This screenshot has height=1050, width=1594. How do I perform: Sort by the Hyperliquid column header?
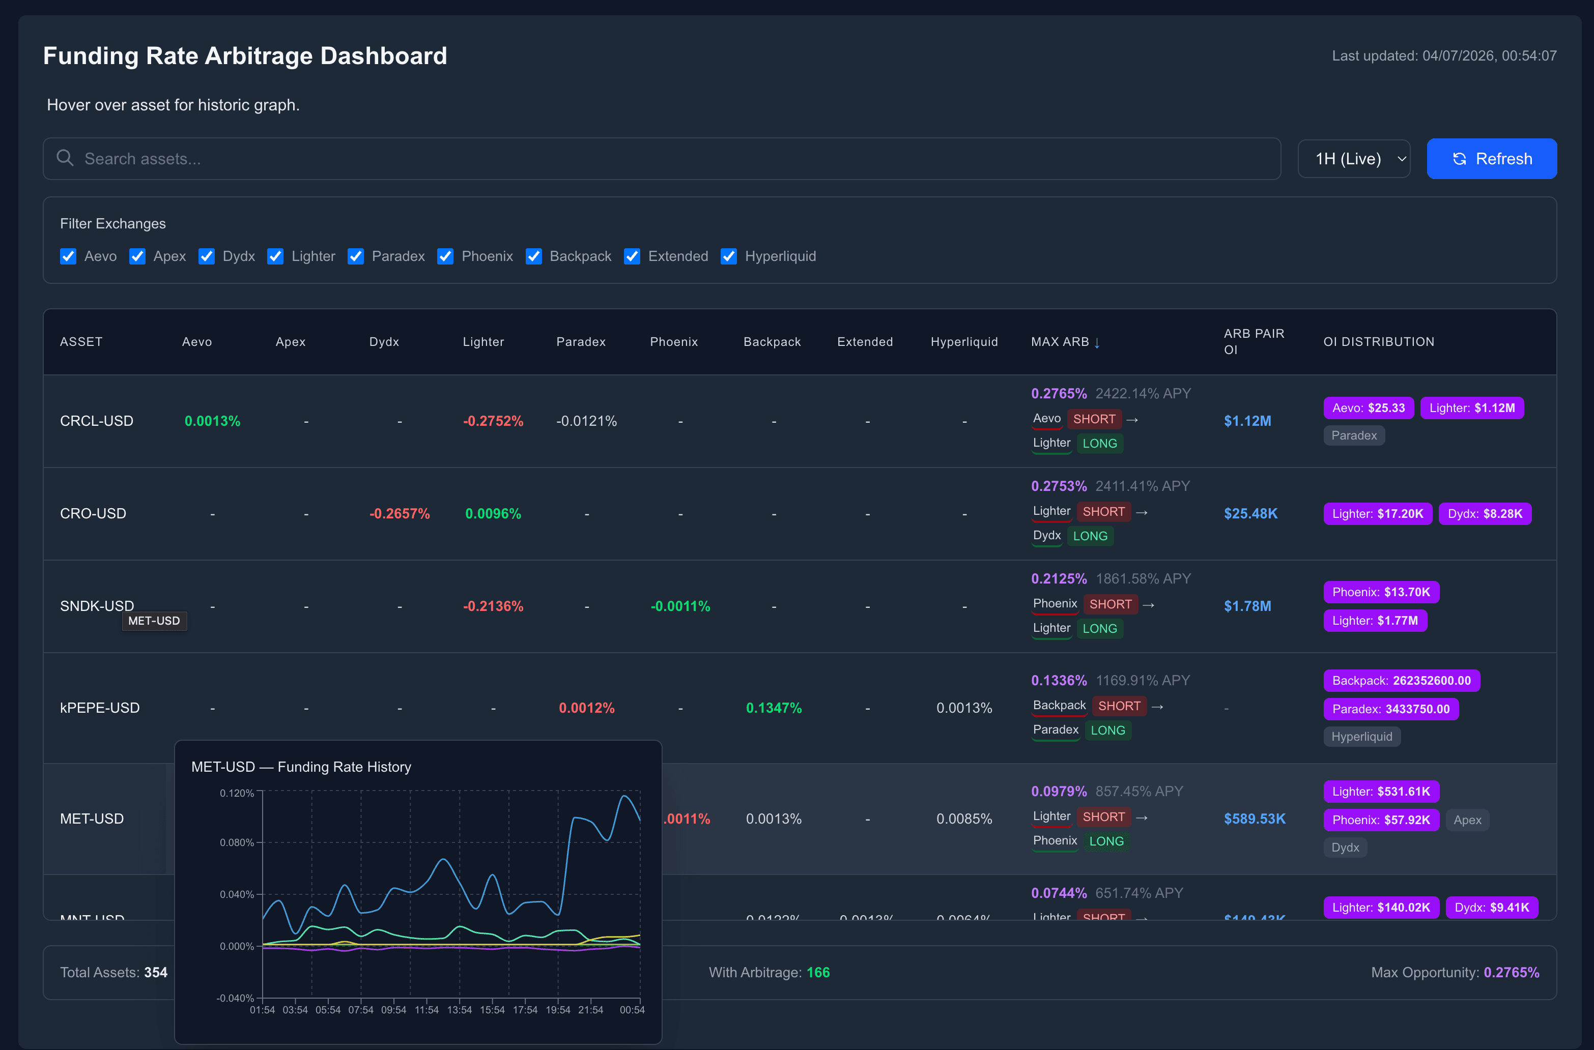click(x=964, y=341)
